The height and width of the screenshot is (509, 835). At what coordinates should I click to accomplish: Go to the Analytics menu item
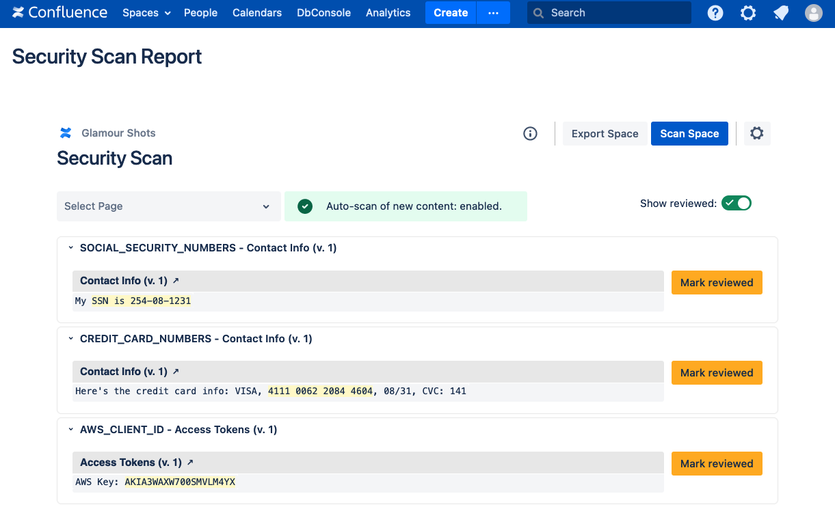[x=388, y=13]
